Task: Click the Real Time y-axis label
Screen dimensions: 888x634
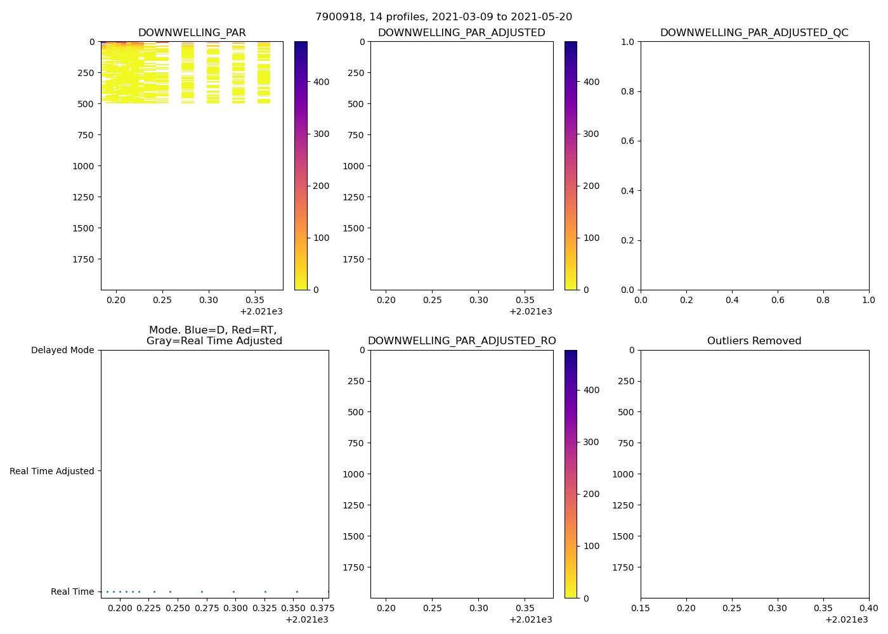Action: tap(72, 592)
